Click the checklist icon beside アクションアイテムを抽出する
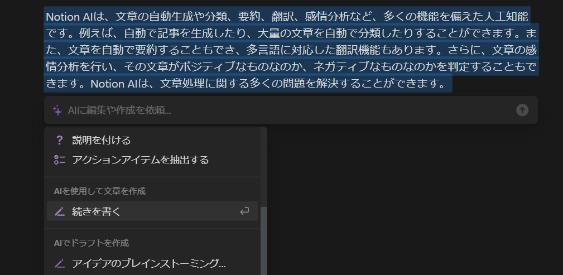The image size is (563, 275). tap(60, 160)
